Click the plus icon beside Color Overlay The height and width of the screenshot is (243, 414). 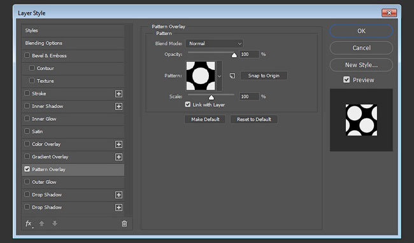[x=118, y=144]
